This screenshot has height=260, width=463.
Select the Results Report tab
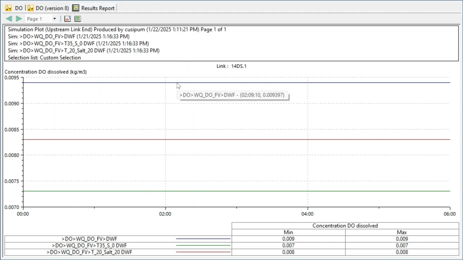(98, 8)
